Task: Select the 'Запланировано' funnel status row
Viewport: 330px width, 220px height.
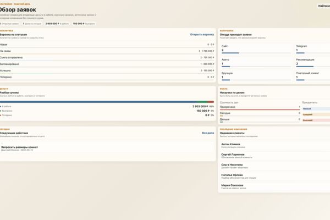Action: coord(107,64)
